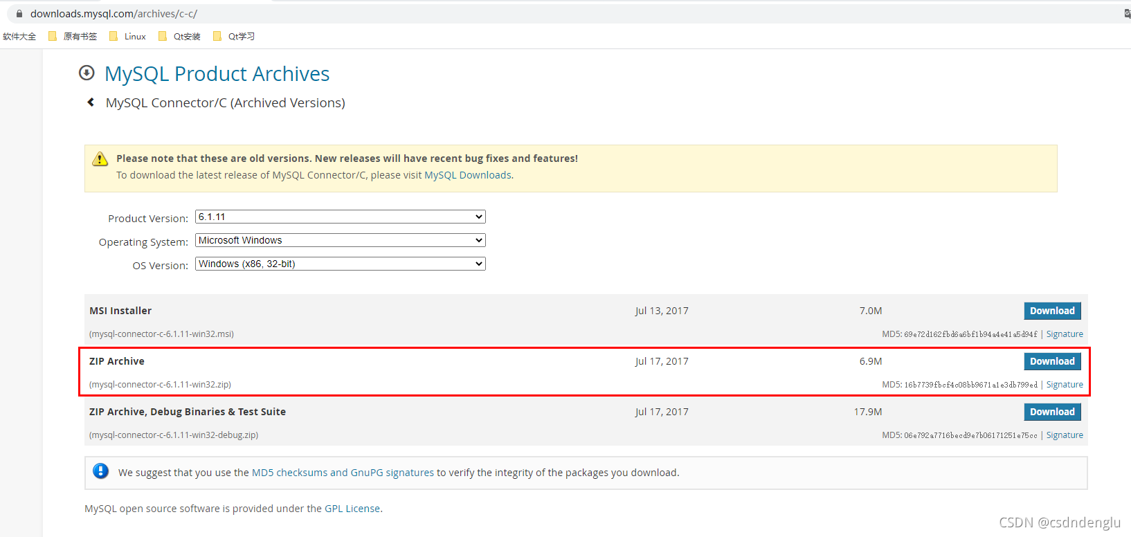Open the Linux bookmark folder

click(127, 37)
